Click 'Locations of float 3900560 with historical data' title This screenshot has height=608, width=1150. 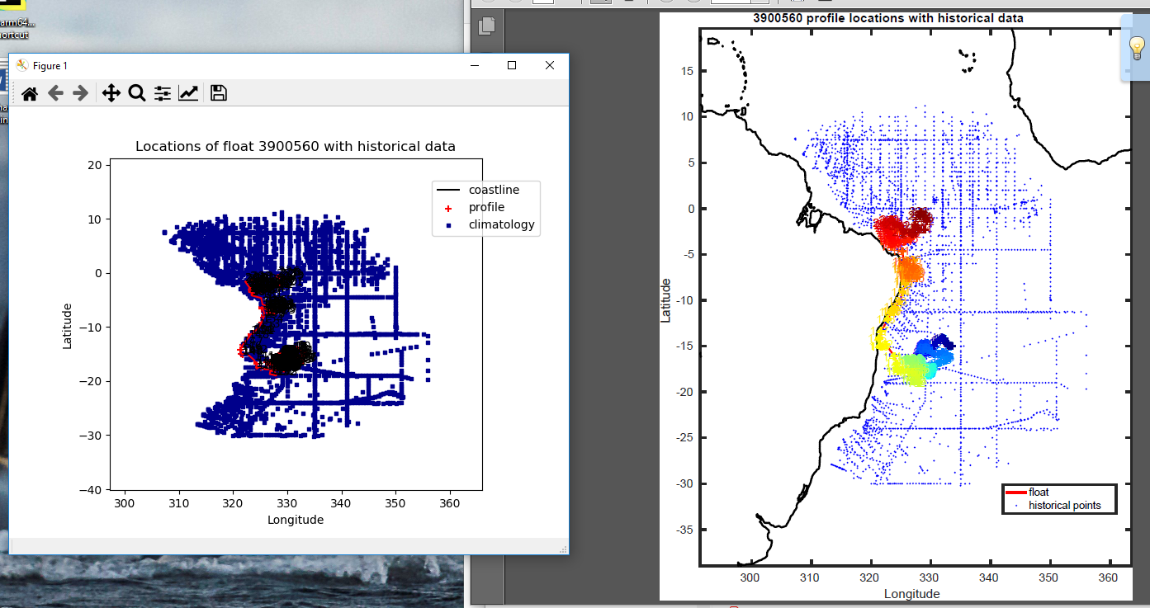[296, 147]
